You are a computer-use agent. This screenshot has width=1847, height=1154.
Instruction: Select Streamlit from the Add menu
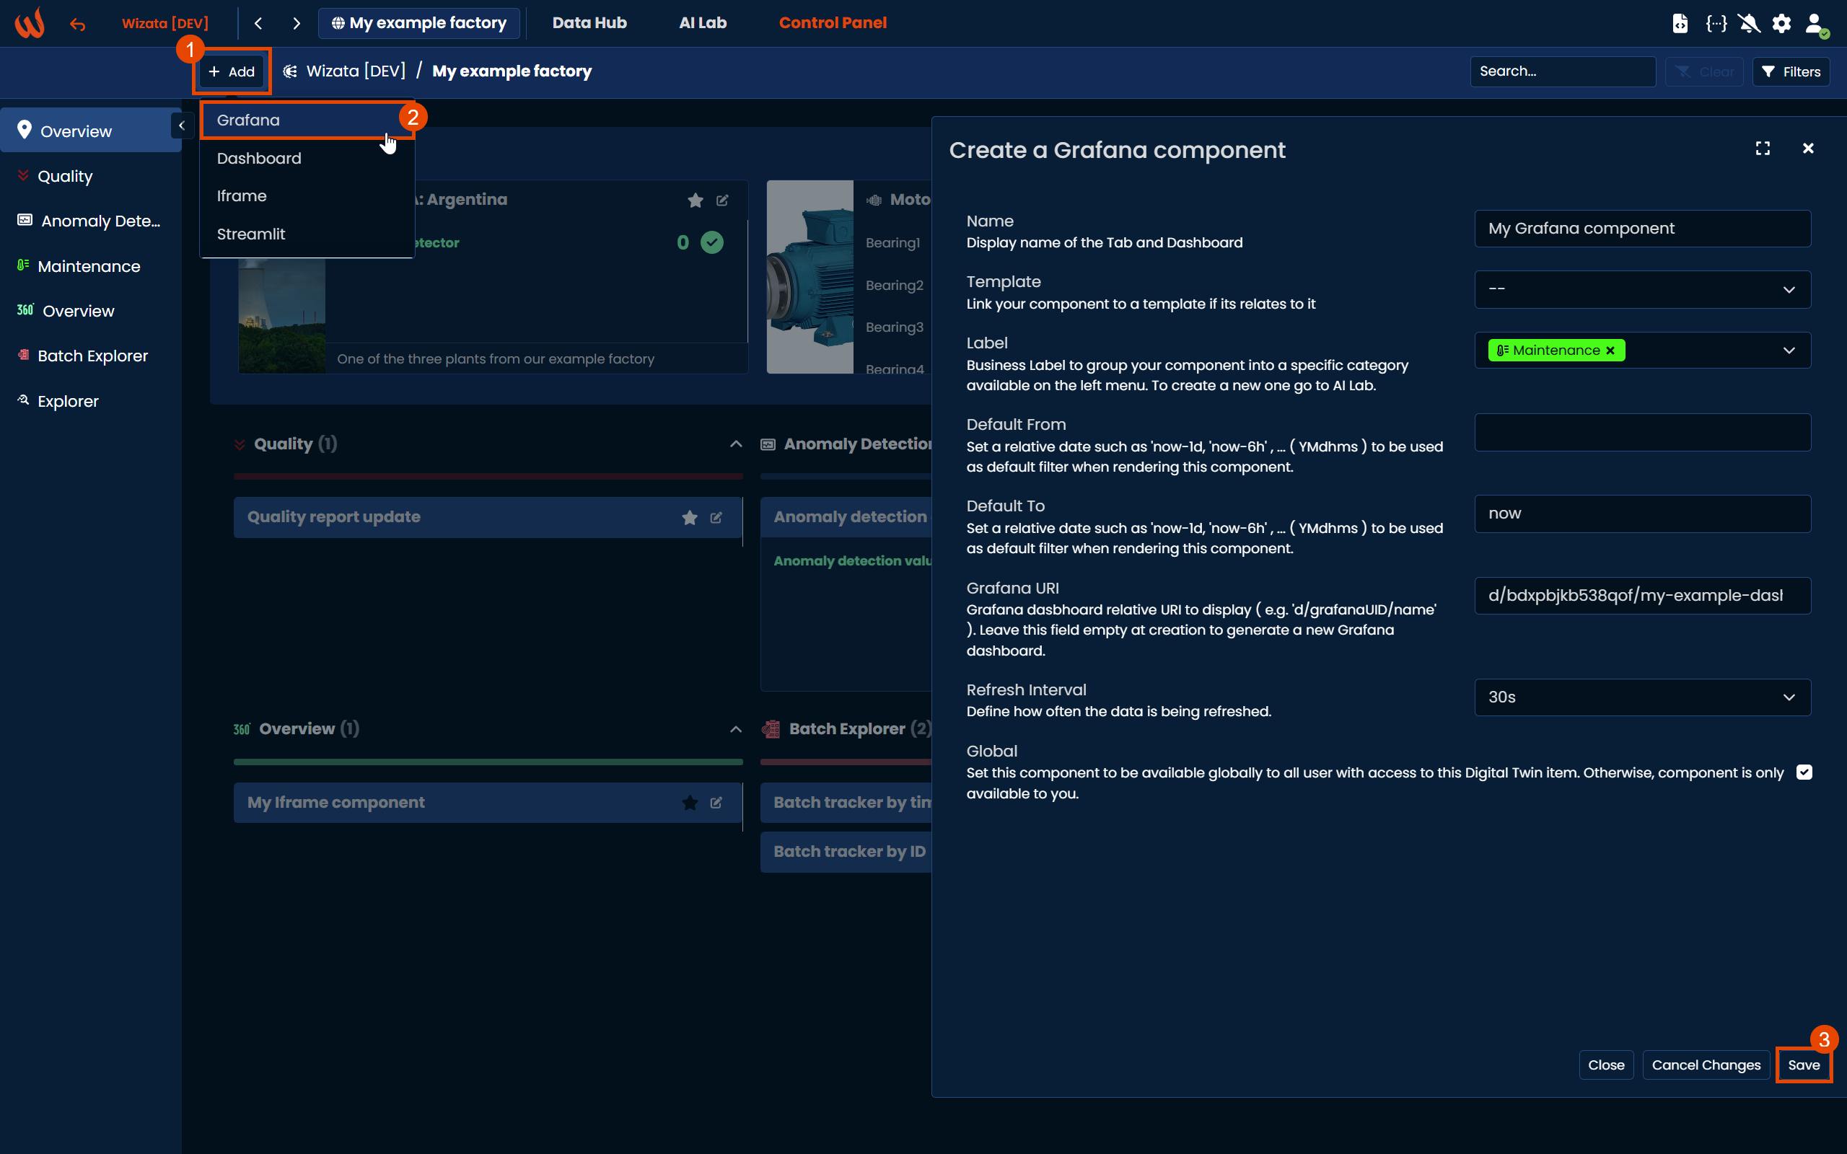[251, 234]
